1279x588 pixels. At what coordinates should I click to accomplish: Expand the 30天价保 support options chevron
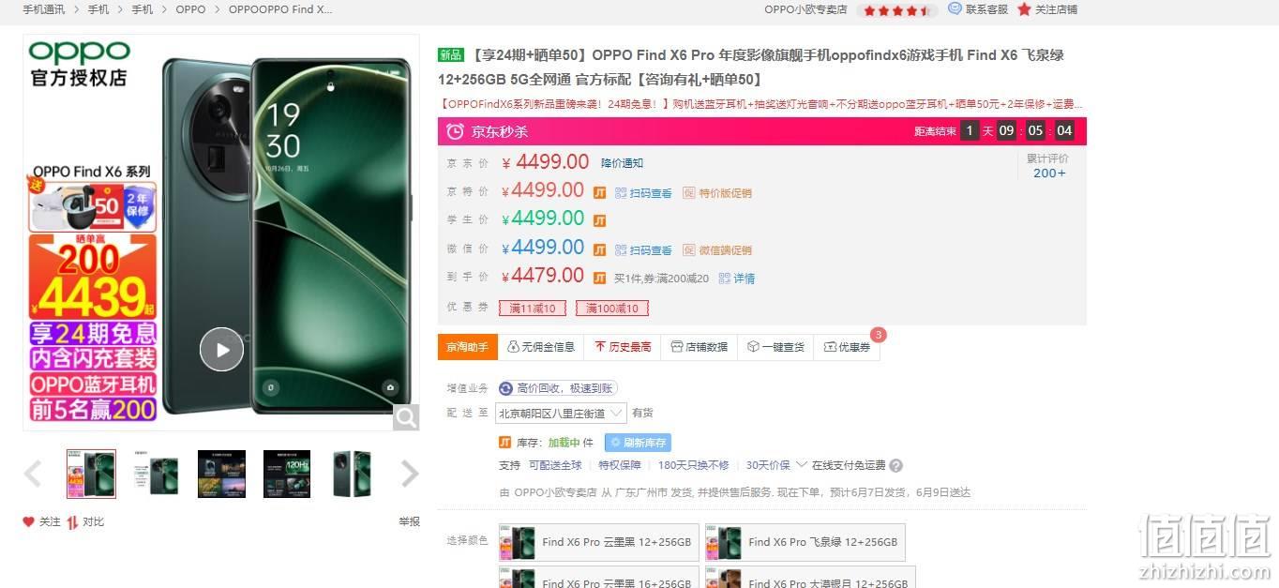tap(800, 465)
